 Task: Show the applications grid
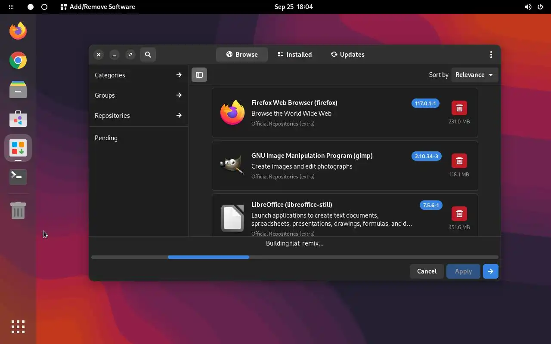point(18,327)
